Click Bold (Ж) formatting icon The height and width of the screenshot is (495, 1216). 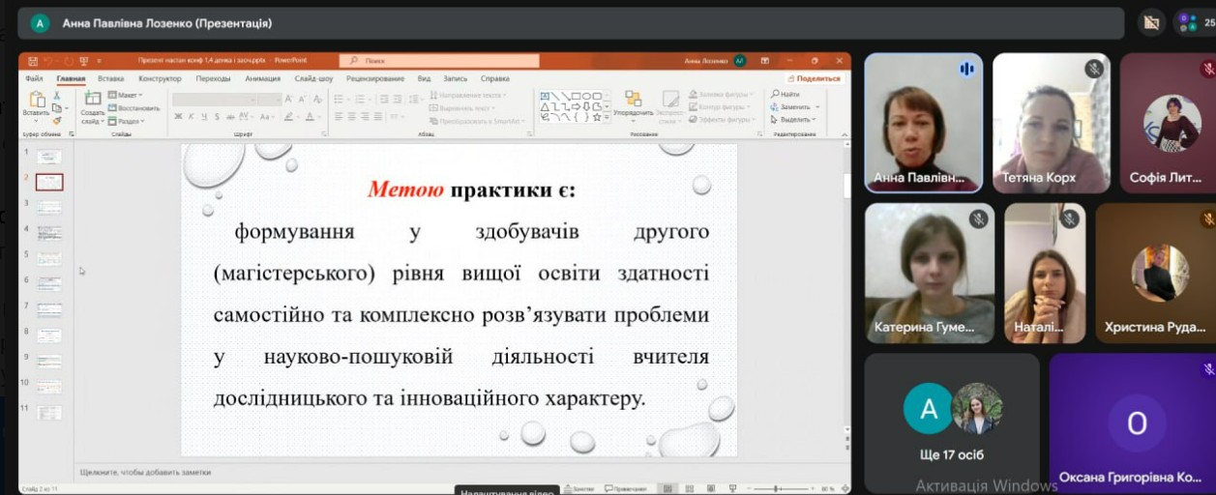coord(178,116)
